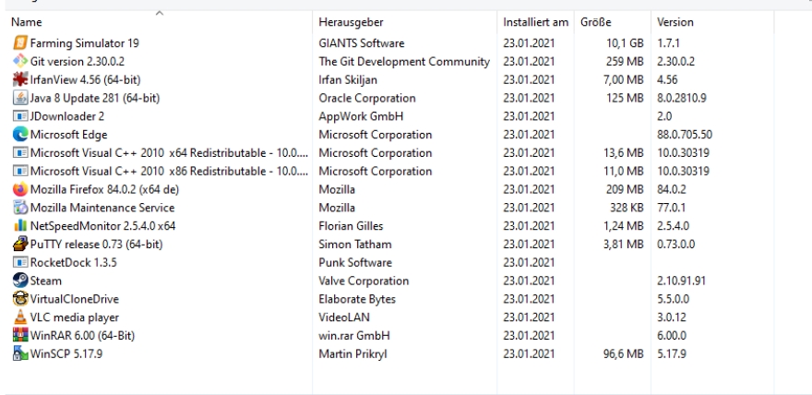Screen dimensions: 812x395
Task: Click icon of Visual C++ 2010 x86 entry
Action: (x=19, y=172)
